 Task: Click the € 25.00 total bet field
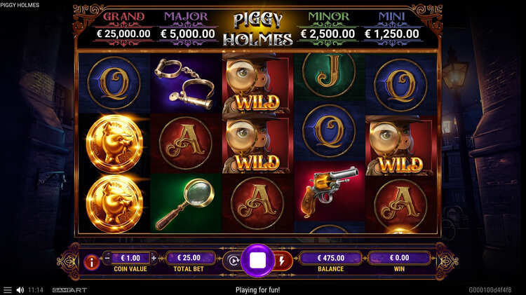189,258
